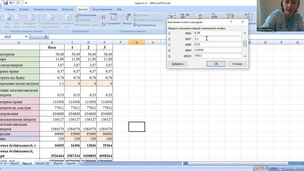The image size is (304, 171).
Task: Click scenario dialog scroll up arrow
Action: [245, 33]
